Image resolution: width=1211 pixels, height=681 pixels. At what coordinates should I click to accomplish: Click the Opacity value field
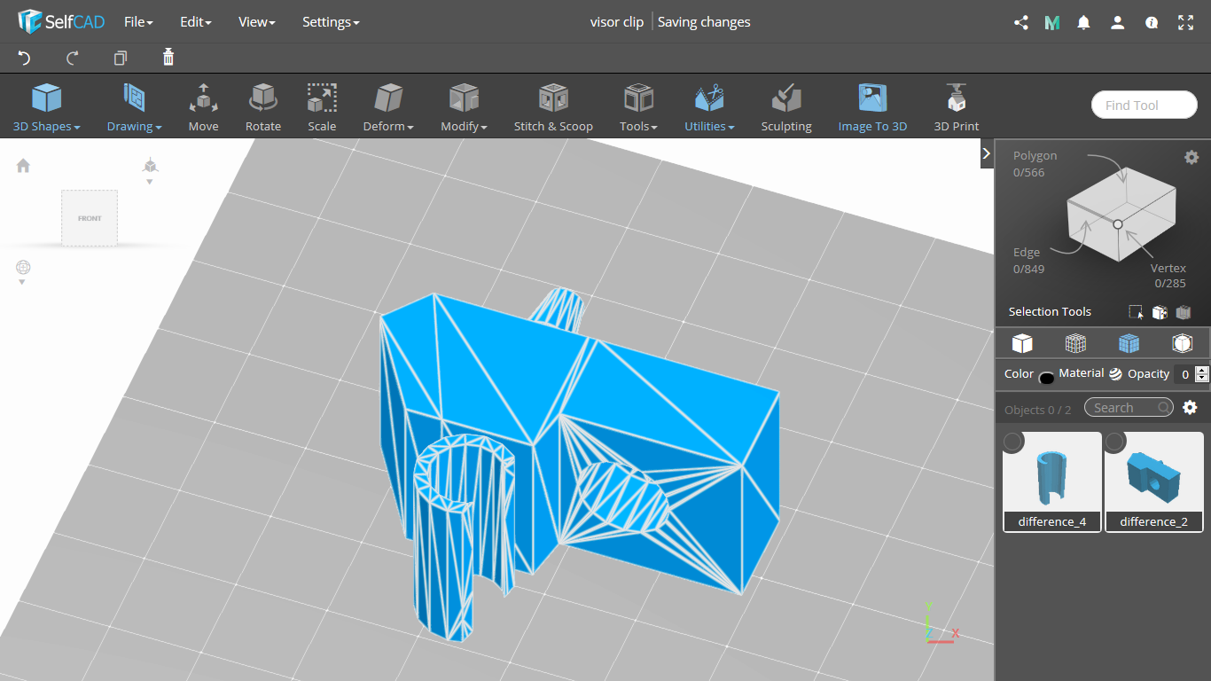[x=1185, y=374]
